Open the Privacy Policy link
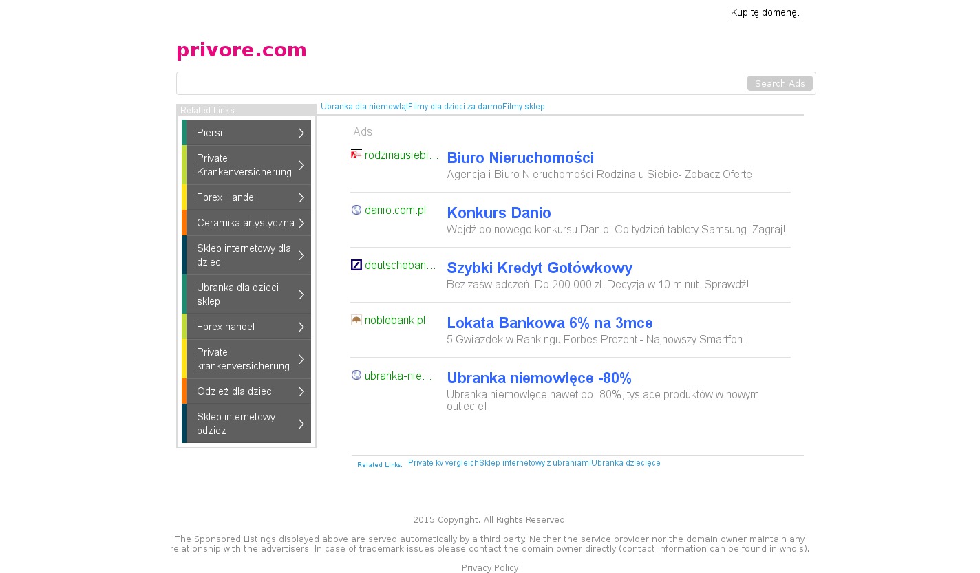Viewport: 980px width, 573px height. (x=490, y=568)
